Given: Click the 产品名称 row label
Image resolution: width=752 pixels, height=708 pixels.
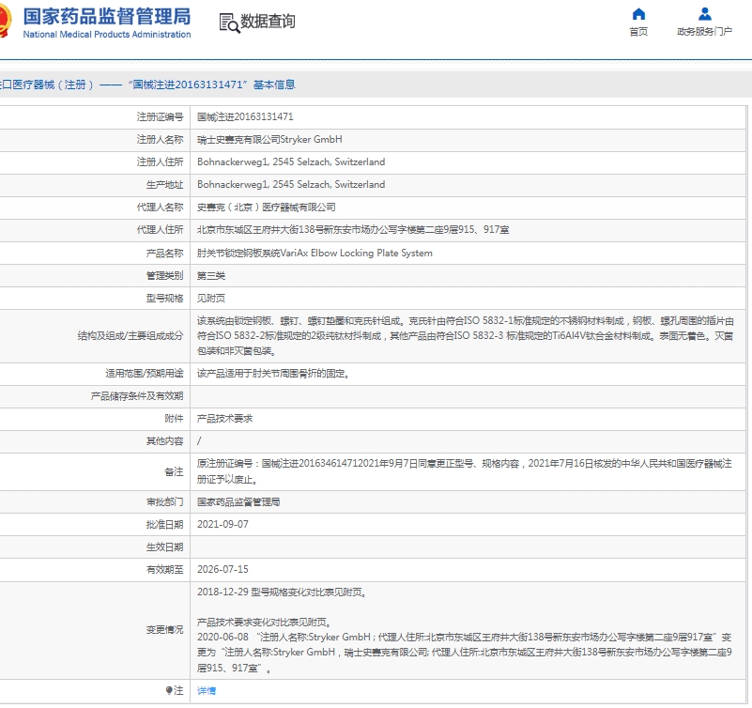Looking at the screenshot, I should coord(164,253).
